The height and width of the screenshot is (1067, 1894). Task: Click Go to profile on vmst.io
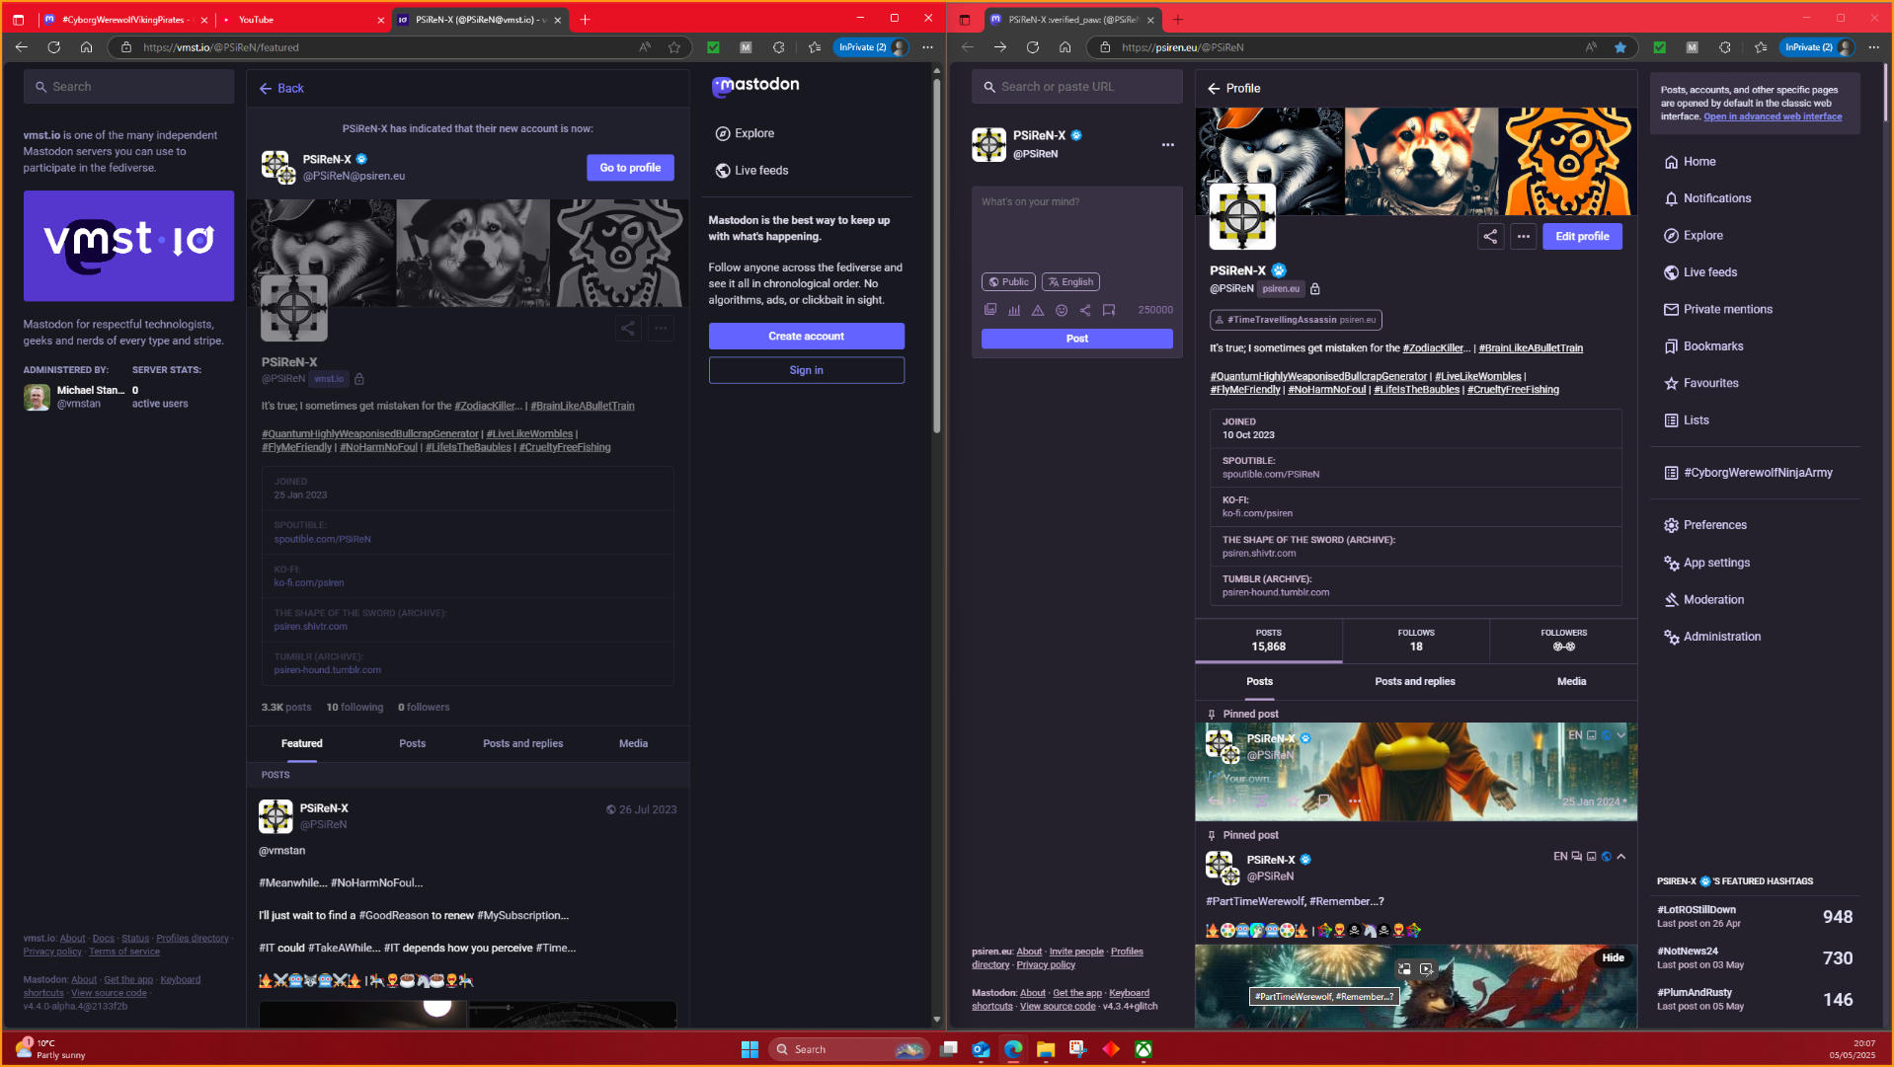(630, 168)
